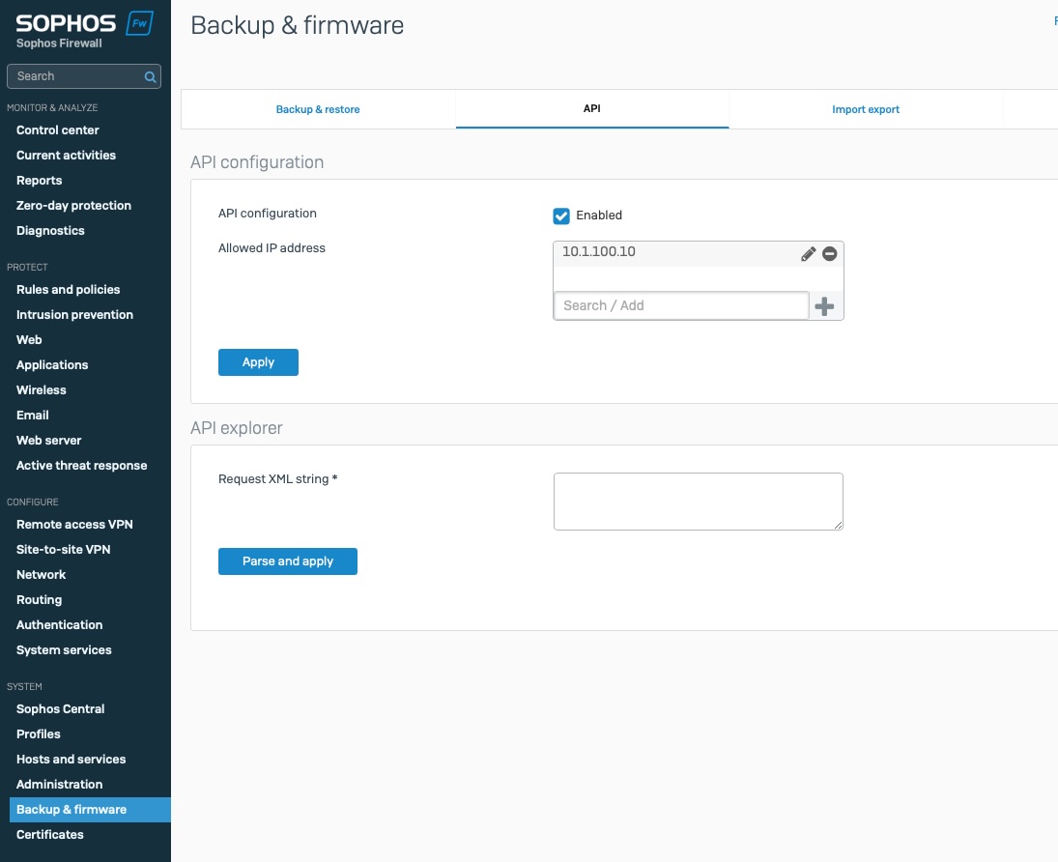Open Current activities page
Viewport: 1058px width, 862px height.
coord(66,156)
